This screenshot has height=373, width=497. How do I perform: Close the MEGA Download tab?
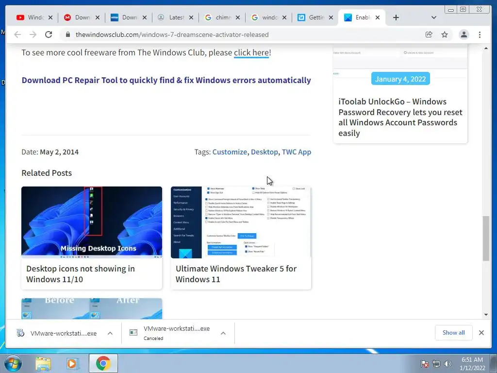coord(97,17)
